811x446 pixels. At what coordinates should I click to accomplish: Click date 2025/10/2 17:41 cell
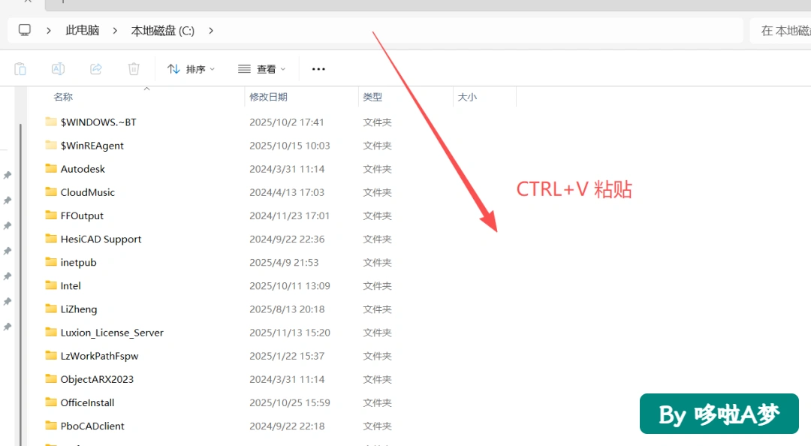tap(287, 122)
